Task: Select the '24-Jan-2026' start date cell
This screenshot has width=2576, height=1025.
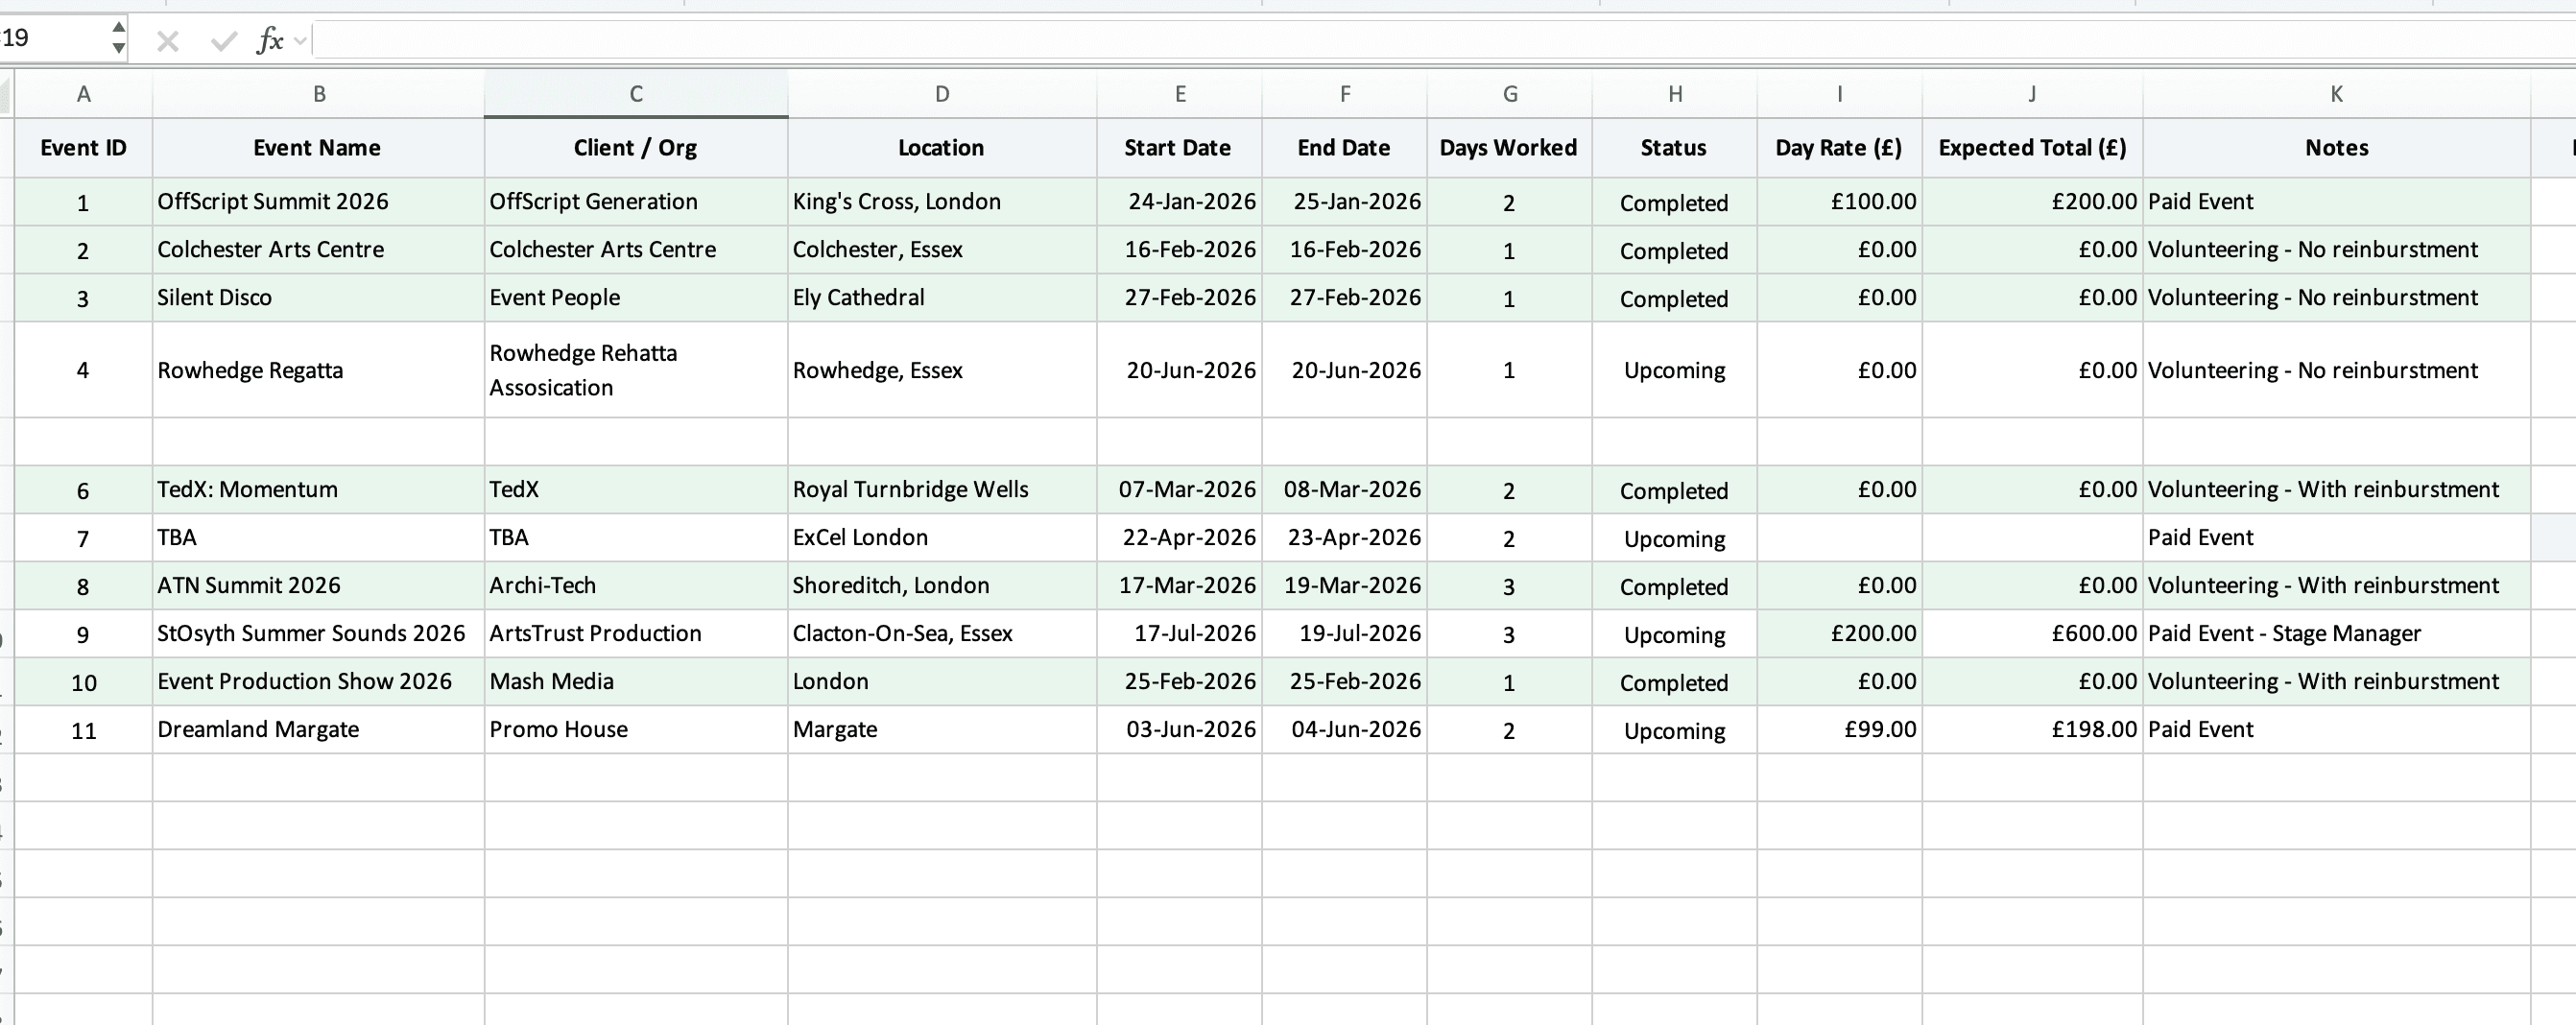Action: [x=1180, y=202]
